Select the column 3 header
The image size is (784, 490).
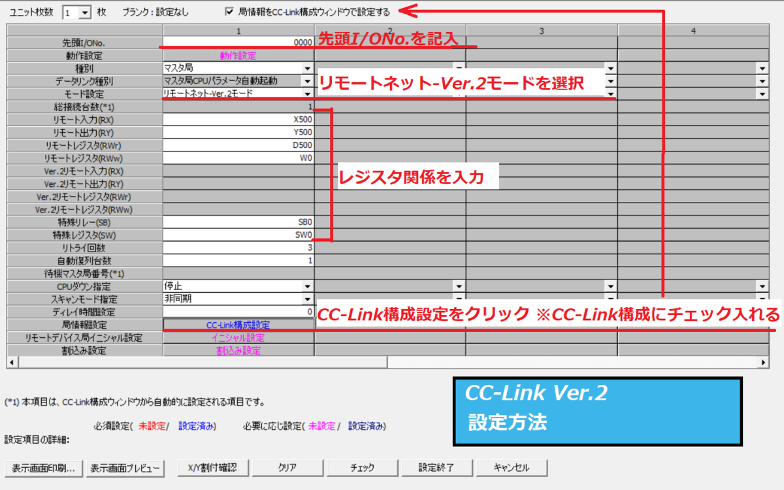[x=542, y=30]
